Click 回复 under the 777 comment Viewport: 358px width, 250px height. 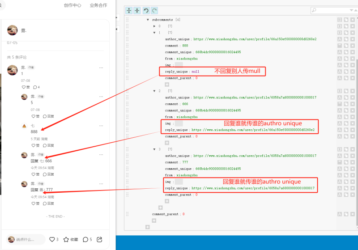point(48,203)
